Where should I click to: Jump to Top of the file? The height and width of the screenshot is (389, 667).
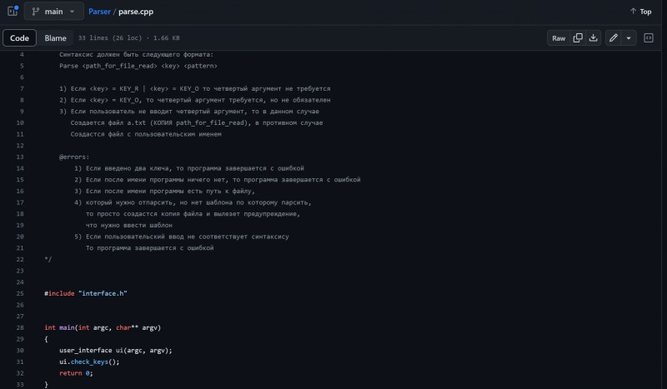click(640, 12)
